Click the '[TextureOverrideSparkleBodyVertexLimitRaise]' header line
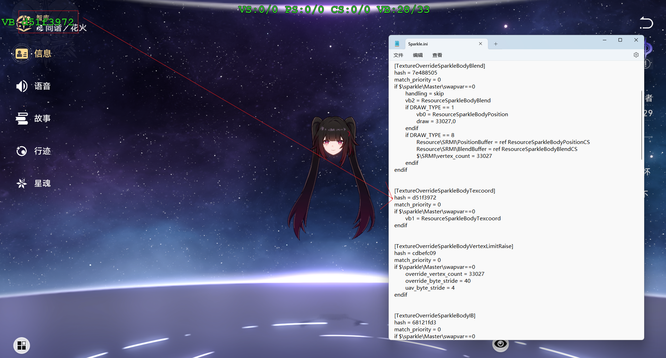Image resolution: width=666 pixels, height=358 pixels. coord(454,246)
